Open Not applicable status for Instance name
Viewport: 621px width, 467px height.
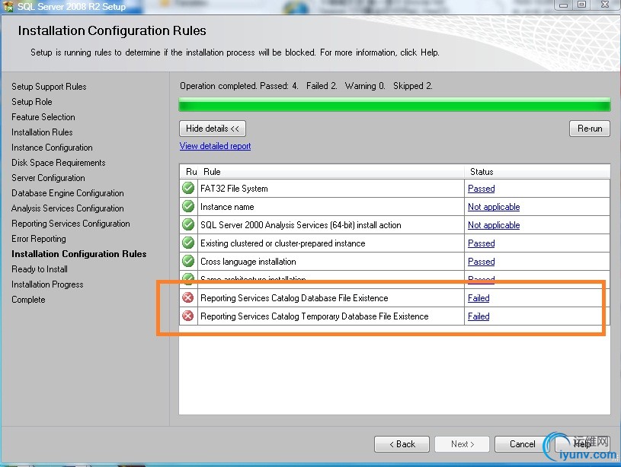(x=494, y=207)
